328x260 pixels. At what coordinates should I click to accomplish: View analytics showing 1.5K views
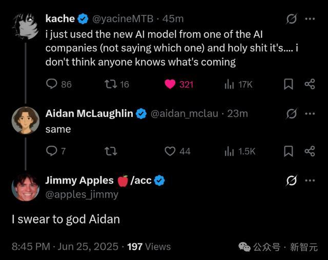point(229,151)
